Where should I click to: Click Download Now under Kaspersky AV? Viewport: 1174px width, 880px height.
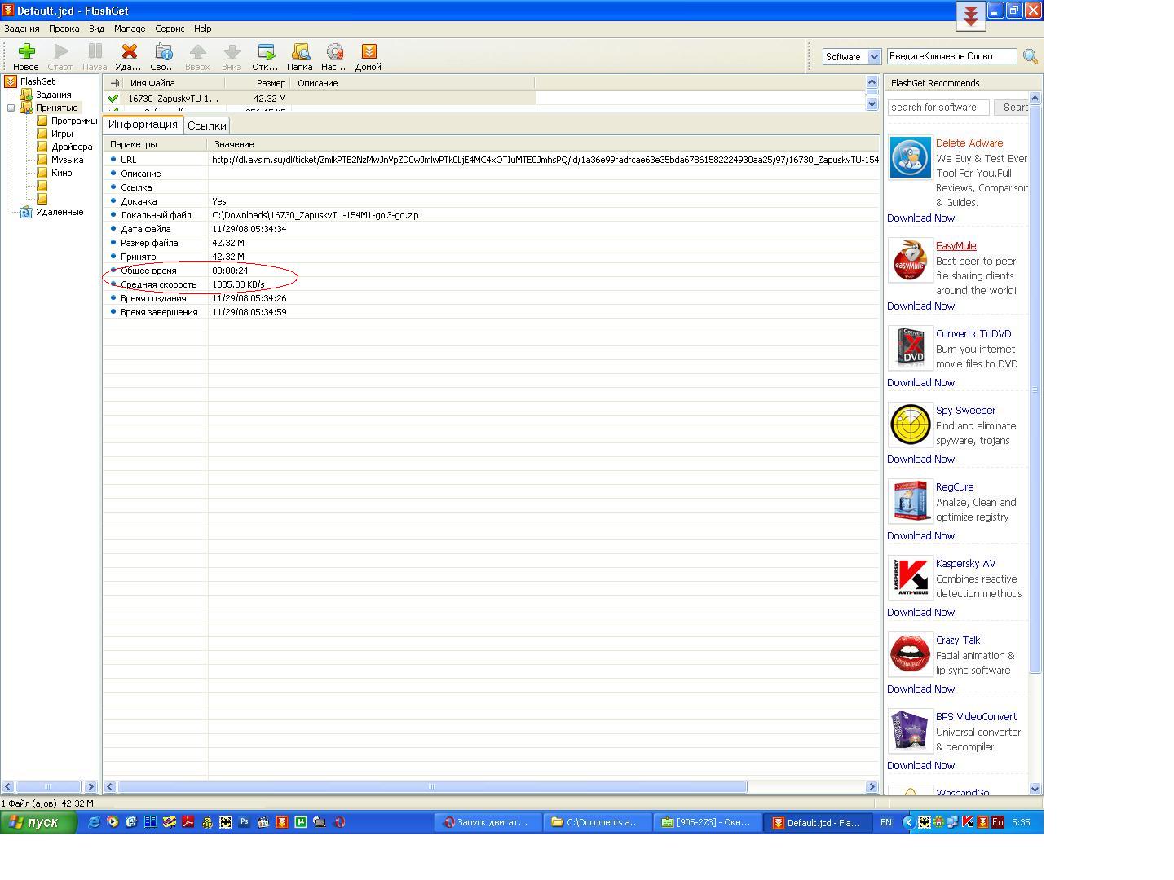920,612
